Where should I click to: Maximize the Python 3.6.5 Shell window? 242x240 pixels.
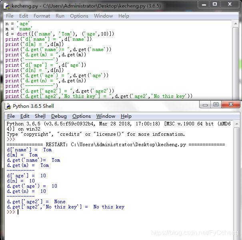pos(216,105)
